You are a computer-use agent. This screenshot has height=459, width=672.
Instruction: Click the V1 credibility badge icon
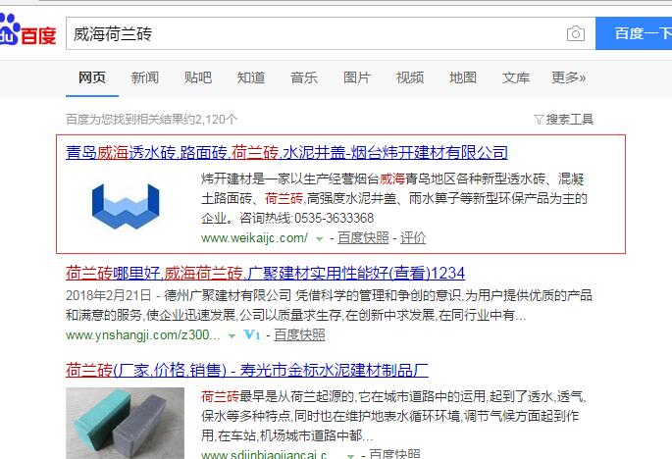click(251, 334)
